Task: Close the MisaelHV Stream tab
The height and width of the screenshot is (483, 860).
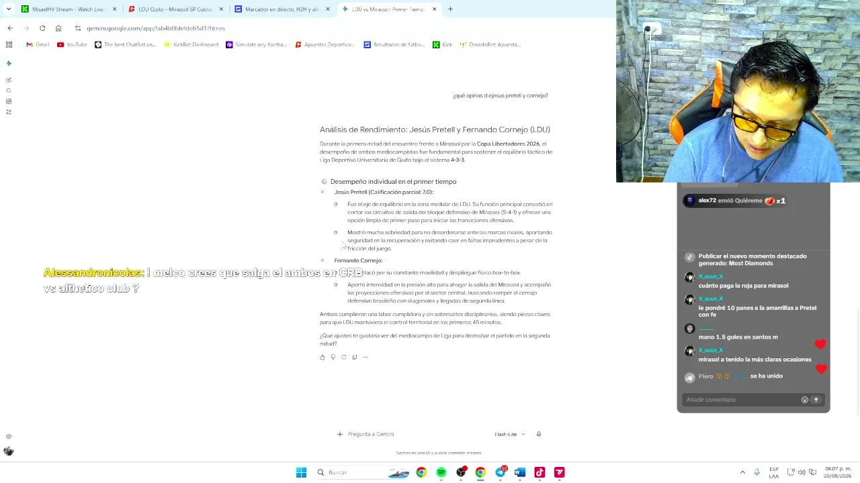Action: (114, 9)
